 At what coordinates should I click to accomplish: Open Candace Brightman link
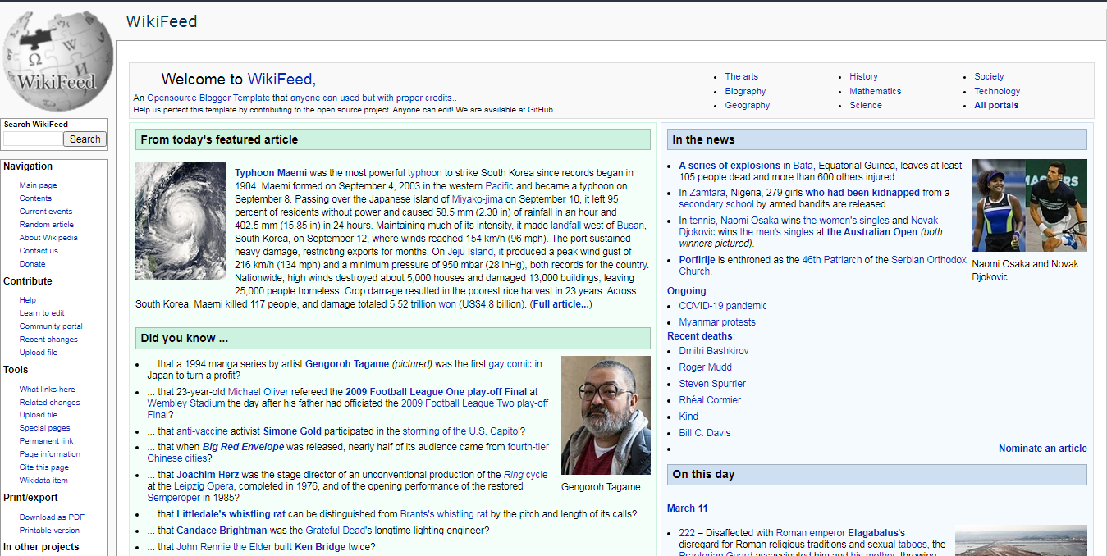[x=222, y=531]
